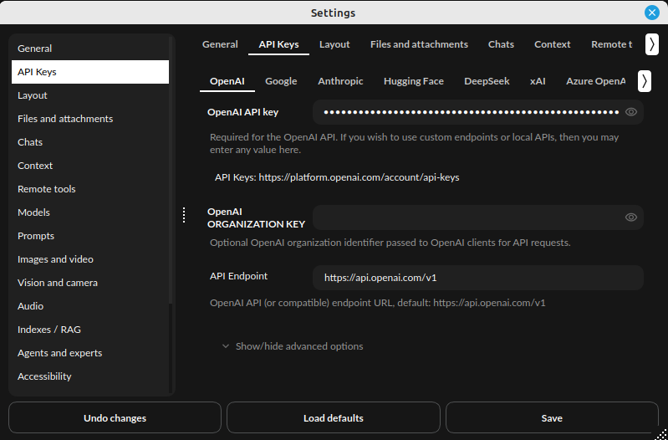Select DeepSeek provider tab

[x=487, y=81]
